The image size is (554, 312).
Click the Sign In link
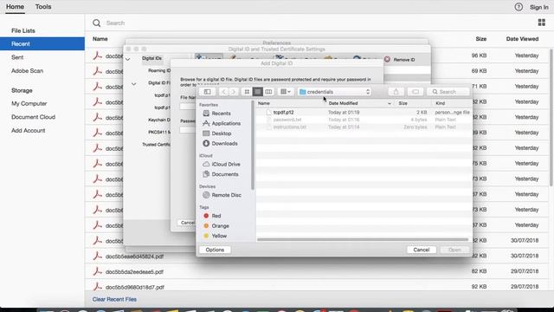coord(538,7)
